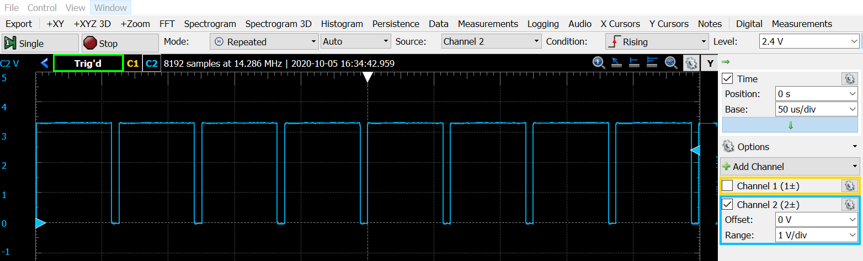Select the blue pointer quick-measure icon
This screenshot has width=863, height=261.
pyautogui.click(x=616, y=63)
